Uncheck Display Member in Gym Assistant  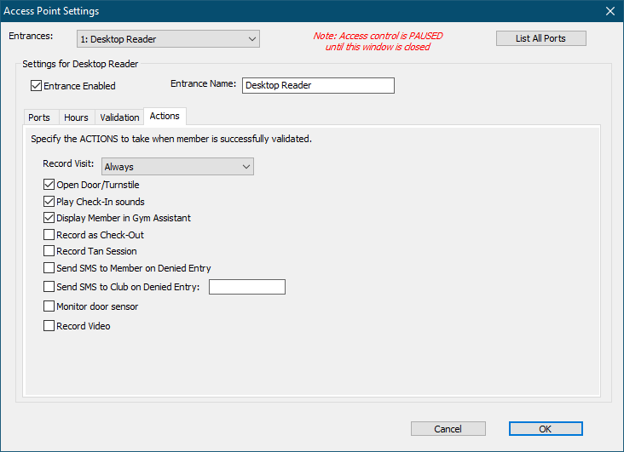coord(49,218)
